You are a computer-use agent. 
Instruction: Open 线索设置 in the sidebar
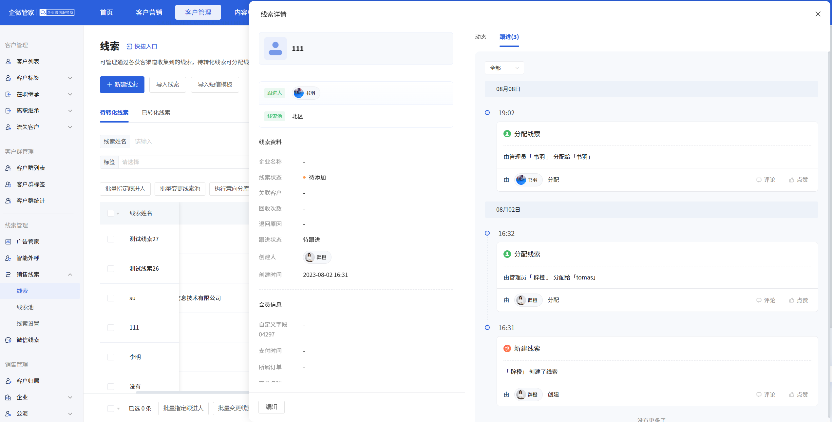click(28, 324)
